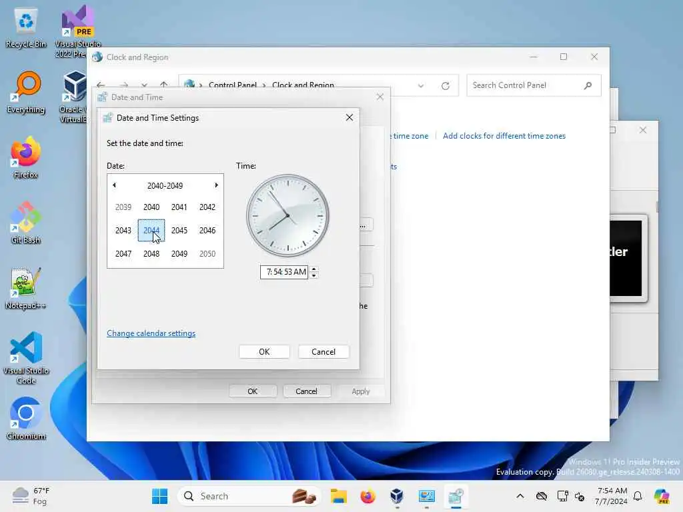Click Apply in the Date and Time dialog
Image resolution: width=683 pixels, height=512 pixels.
[360, 391]
